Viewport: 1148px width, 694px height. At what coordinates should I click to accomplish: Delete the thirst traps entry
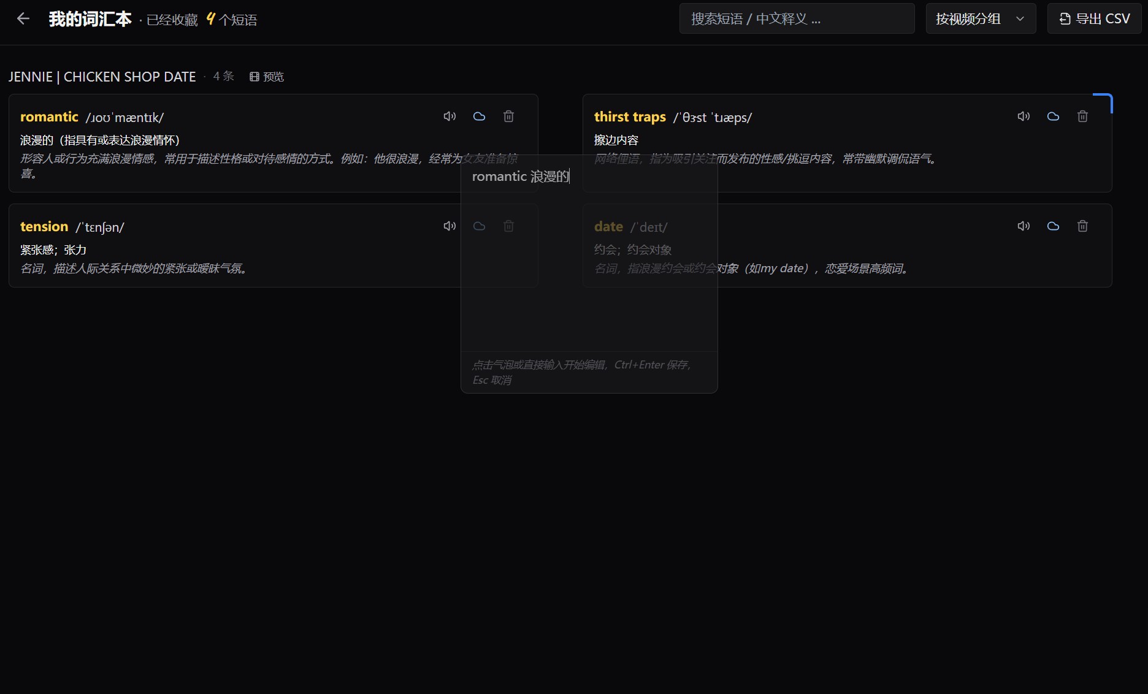[1082, 116]
